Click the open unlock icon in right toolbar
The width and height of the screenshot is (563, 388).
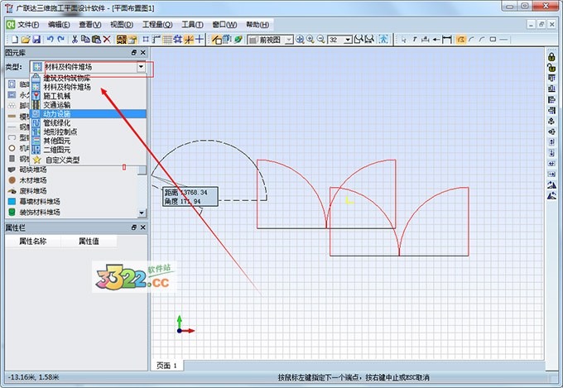click(551, 67)
